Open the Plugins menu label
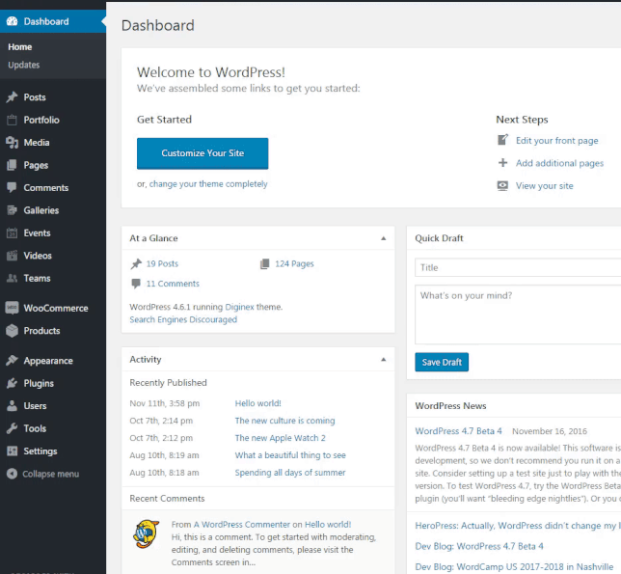The image size is (621, 574). [39, 383]
